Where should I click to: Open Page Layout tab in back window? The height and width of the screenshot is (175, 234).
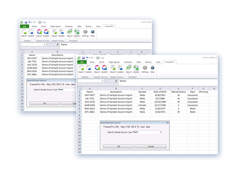tap(56, 26)
